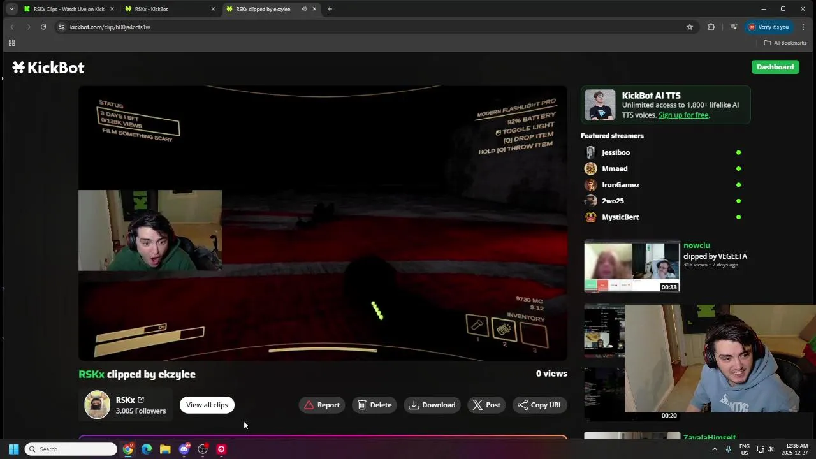Open browser extensions menu

[x=711, y=27]
